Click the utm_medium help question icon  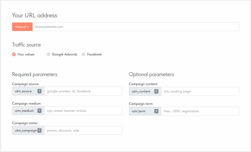39,111
